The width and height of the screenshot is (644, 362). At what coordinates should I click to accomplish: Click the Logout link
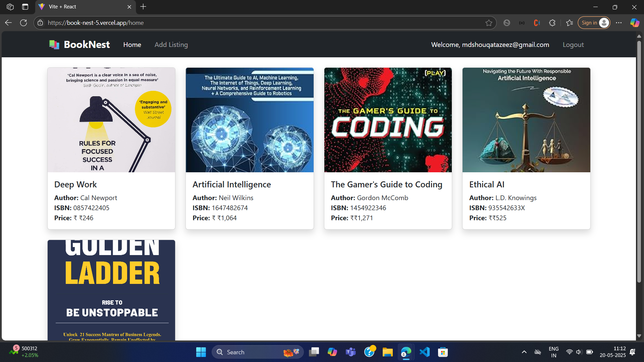573,45
